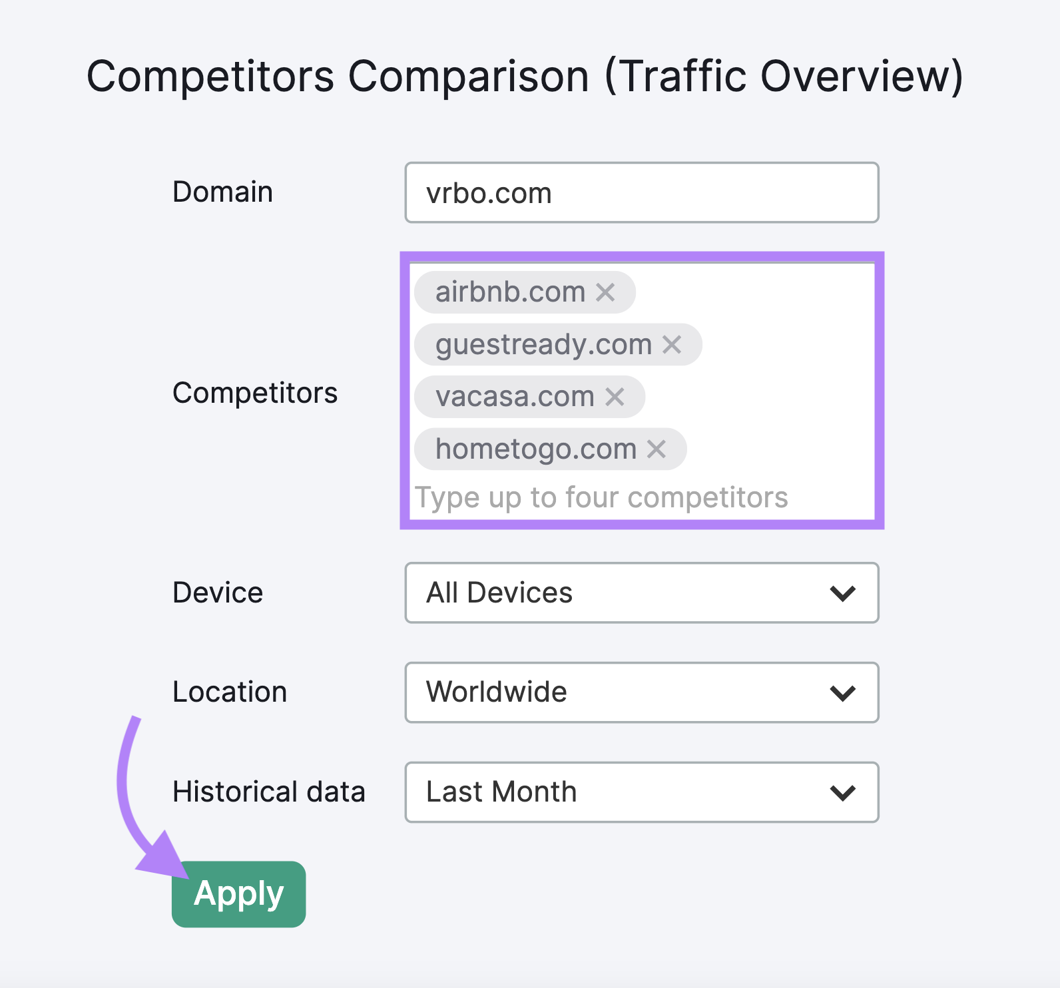
Task: Open the All Devices dropdown
Action: (642, 593)
